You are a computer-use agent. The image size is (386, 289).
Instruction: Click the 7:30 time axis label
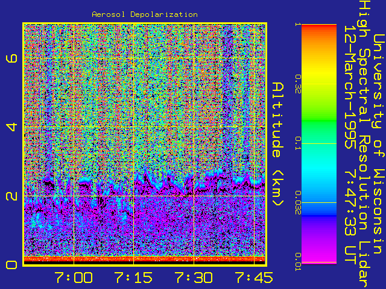(194, 278)
